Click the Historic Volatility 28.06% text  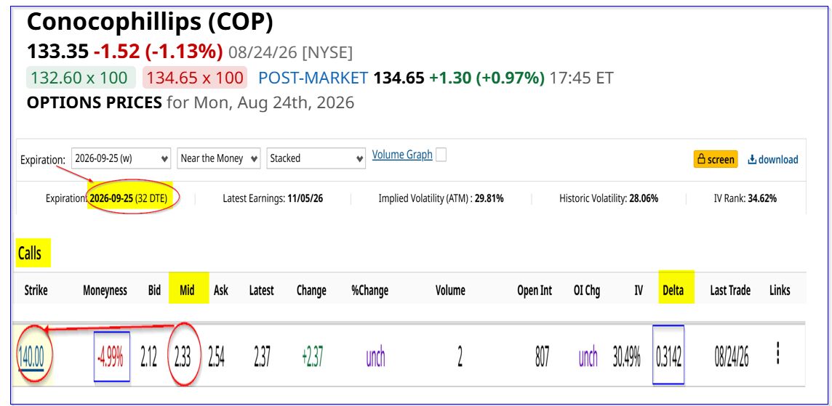609,199
